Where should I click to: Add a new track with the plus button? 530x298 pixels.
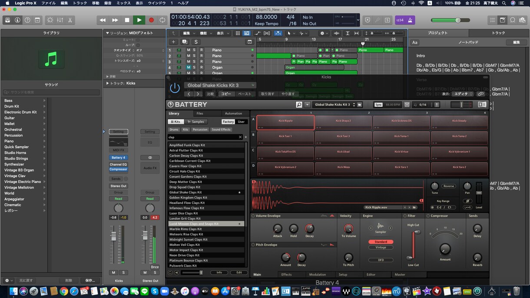tap(173, 42)
